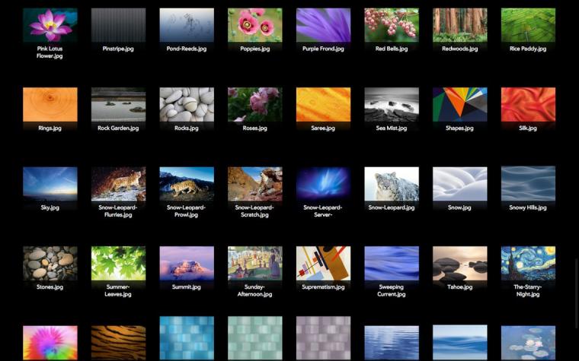Select the Redwoods.jpg forest thumbnail
The height and width of the screenshot is (361, 579).
459,25
